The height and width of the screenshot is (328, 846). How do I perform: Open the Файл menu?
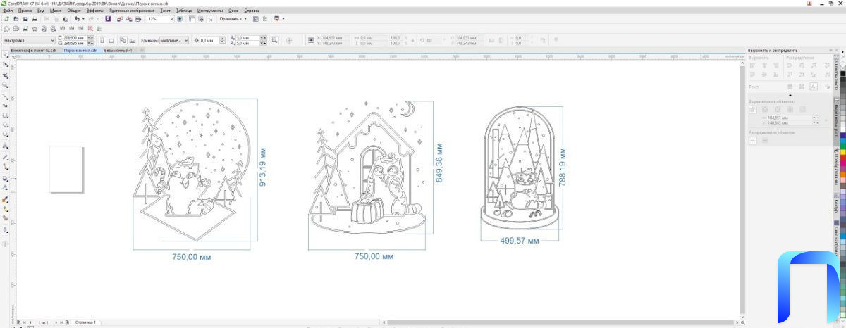pyautogui.click(x=8, y=11)
